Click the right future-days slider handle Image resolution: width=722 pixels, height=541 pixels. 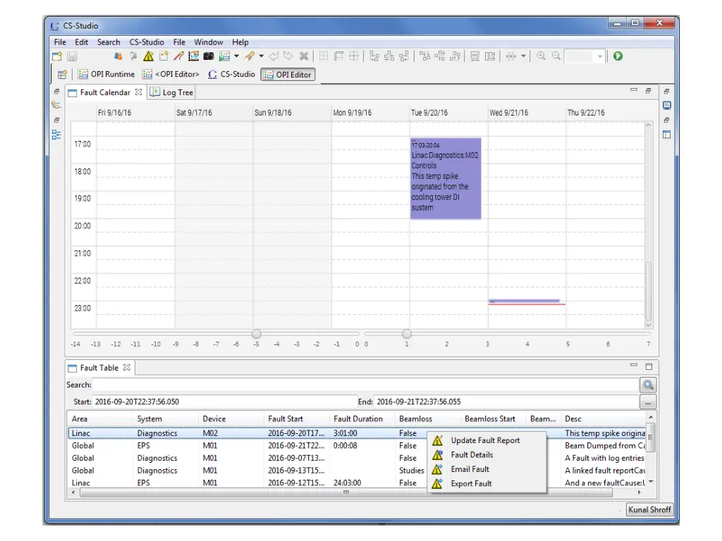(x=407, y=333)
